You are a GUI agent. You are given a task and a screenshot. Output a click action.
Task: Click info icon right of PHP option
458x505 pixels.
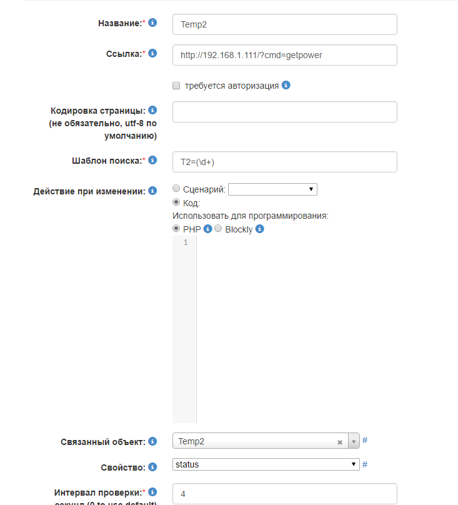pyautogui.click(x=208, y=229)
